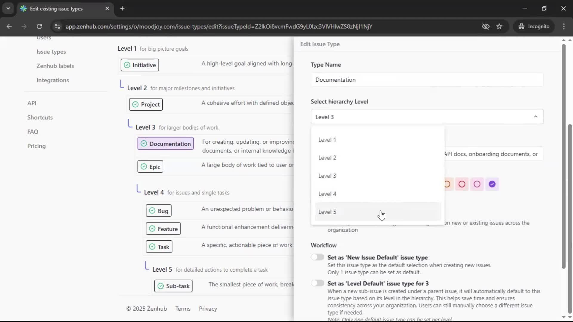Click the Feature issue type icon
Image resolution: width=573 pixels, height=322 pixels.
tap(152, 228)
